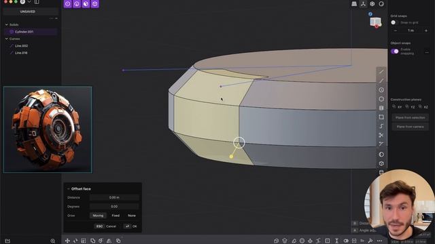Choose Moving grow option
The image size is (435, 244).
click(x=98, y=216)
